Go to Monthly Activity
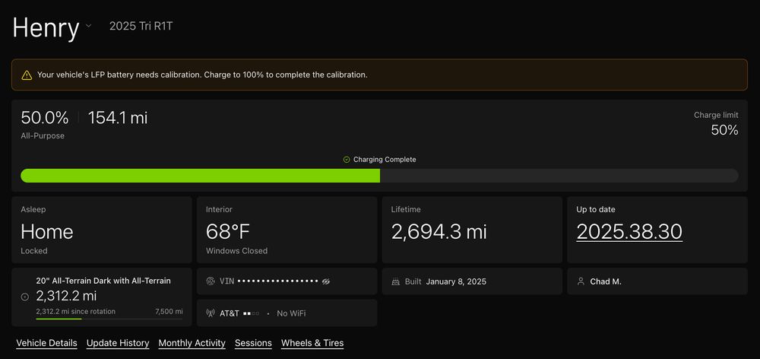 192,343
